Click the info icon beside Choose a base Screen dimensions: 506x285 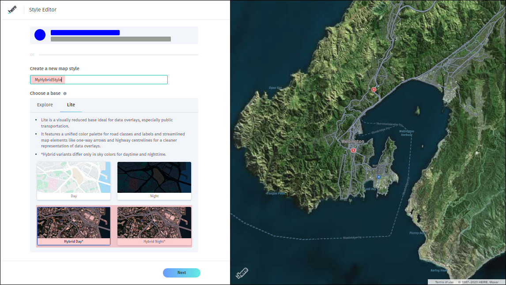pyautogui.click(x=65, y=94)
